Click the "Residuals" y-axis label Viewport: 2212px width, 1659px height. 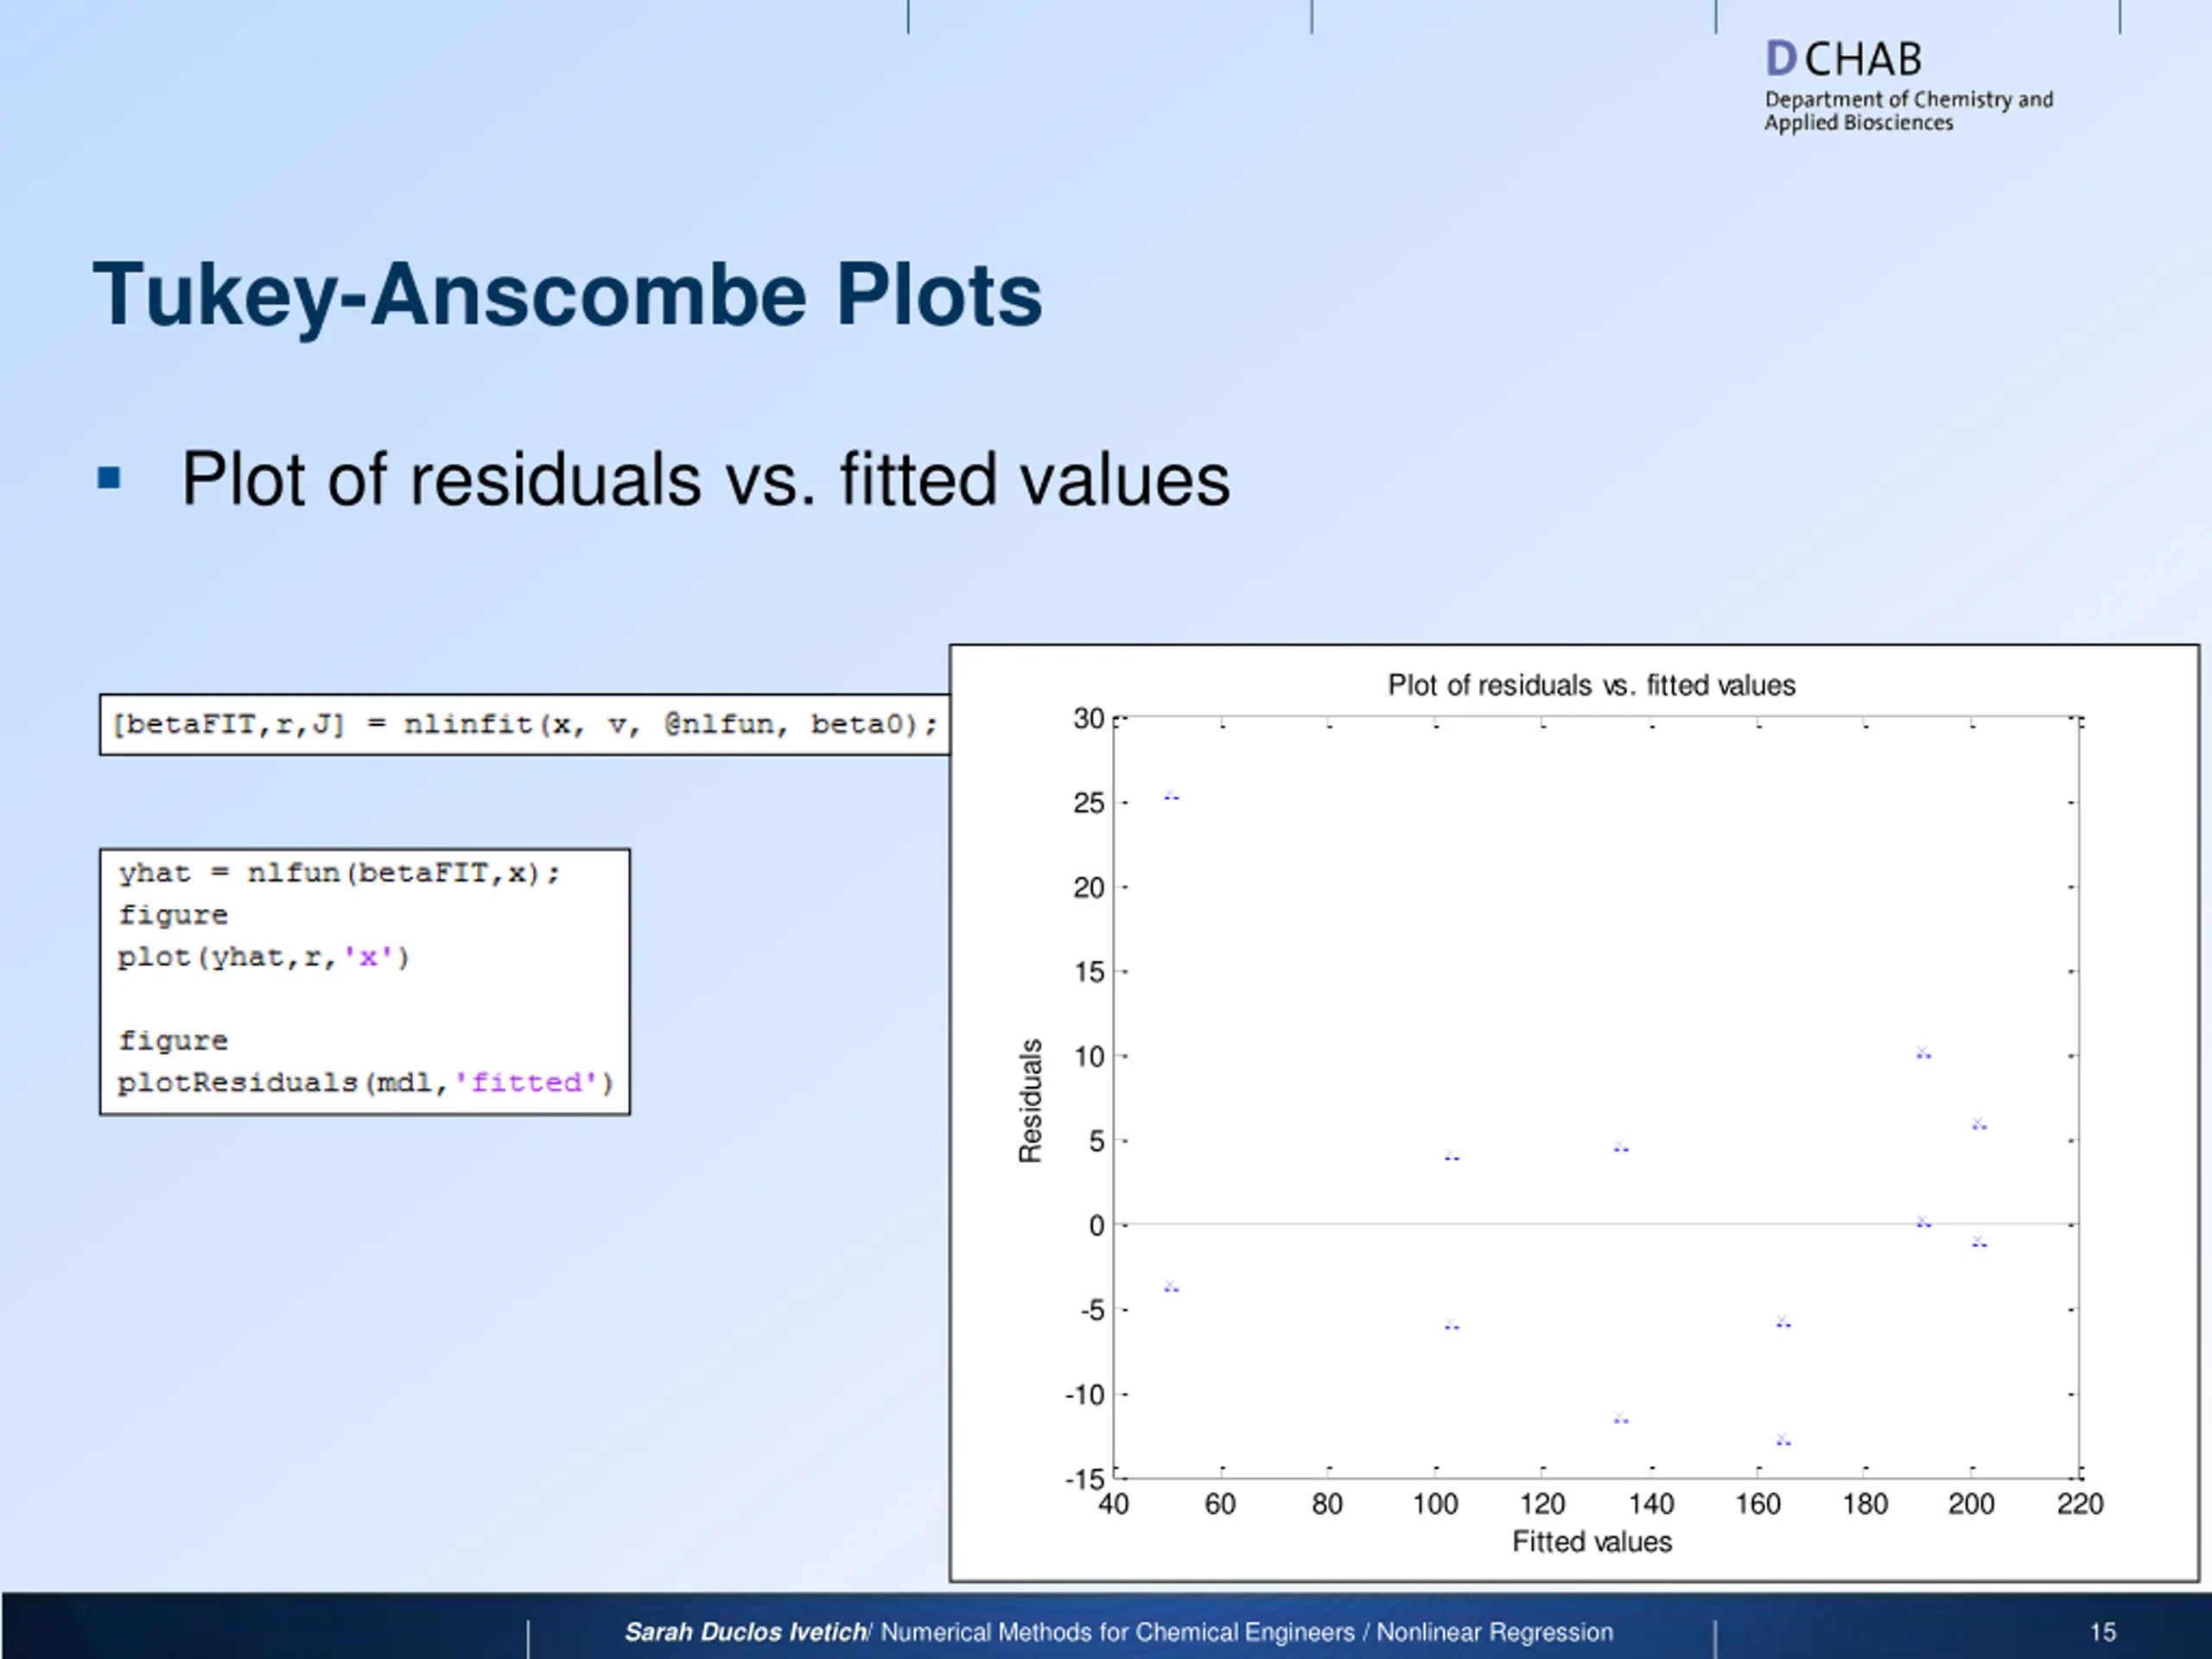coord(1030,1101)
